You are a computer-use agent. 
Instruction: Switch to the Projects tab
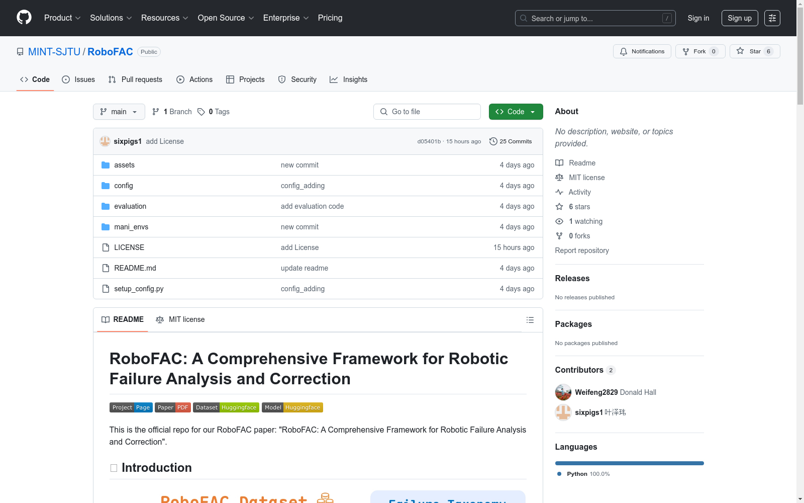pos(245,79)
